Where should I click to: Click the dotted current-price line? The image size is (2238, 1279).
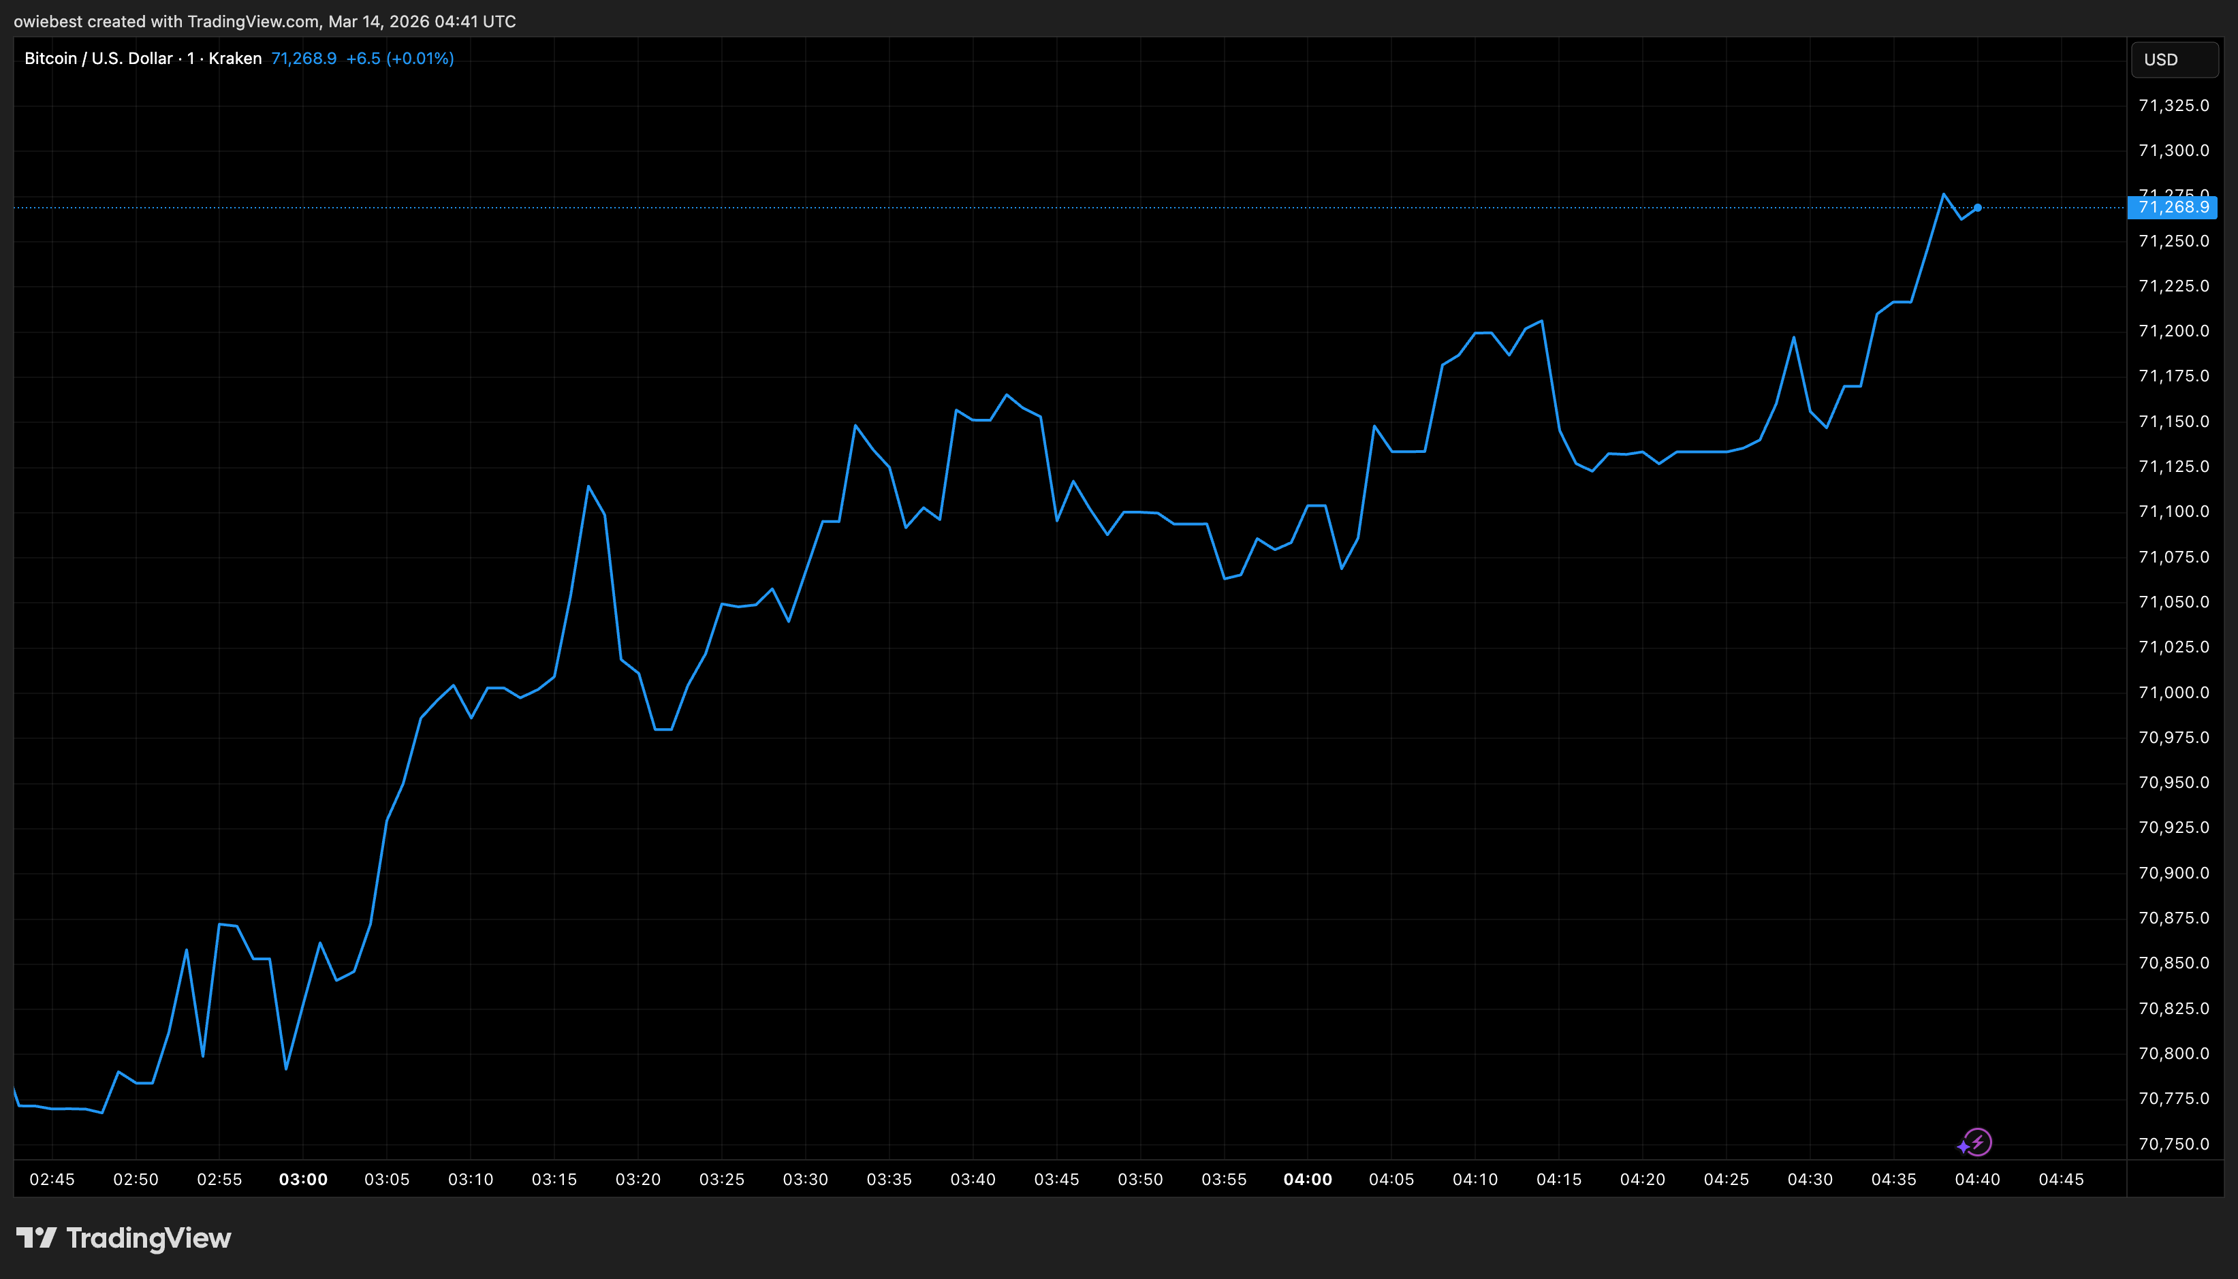(1054, 207)
